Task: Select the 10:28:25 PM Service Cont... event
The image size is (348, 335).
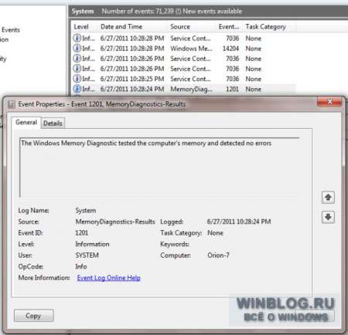Action: pos(183,79)
